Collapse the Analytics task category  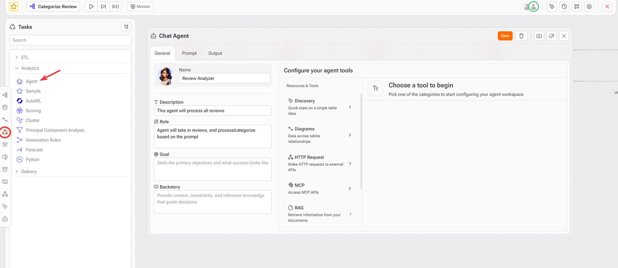(x=30, y=68)
